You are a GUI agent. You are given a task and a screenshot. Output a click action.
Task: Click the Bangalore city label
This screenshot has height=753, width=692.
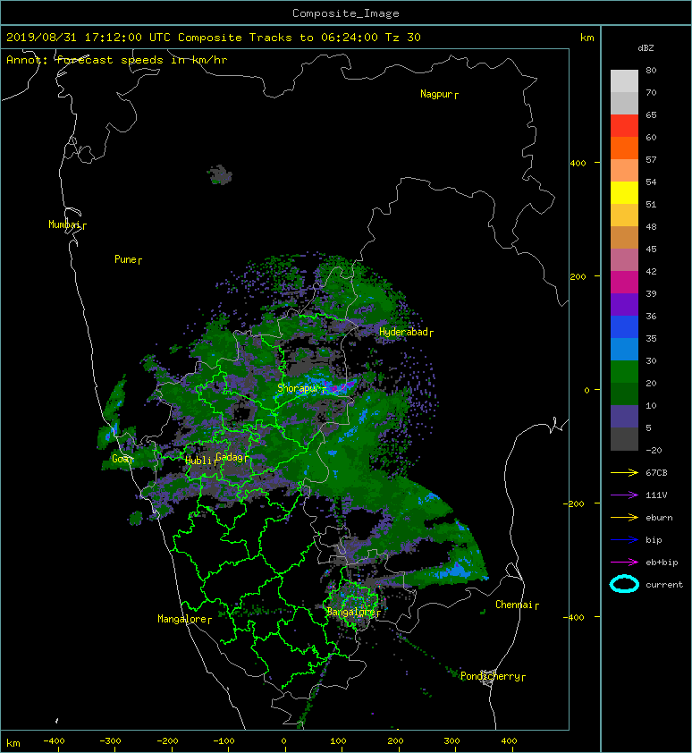click(x=350, y=612)
